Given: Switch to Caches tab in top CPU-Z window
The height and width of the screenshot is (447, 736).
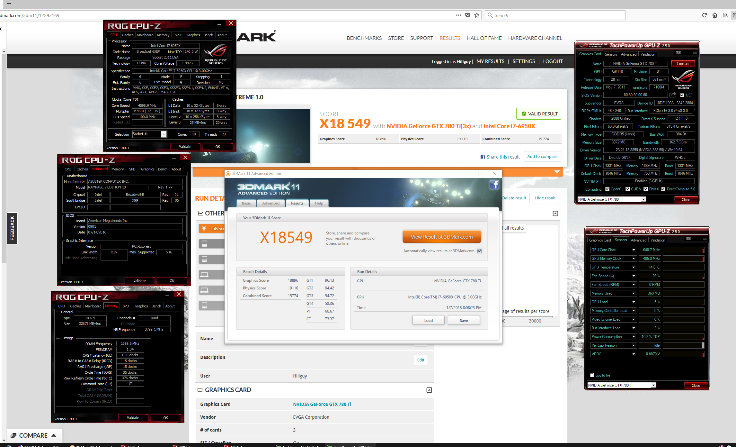Looking at the screenshot, I should [128, 35].
